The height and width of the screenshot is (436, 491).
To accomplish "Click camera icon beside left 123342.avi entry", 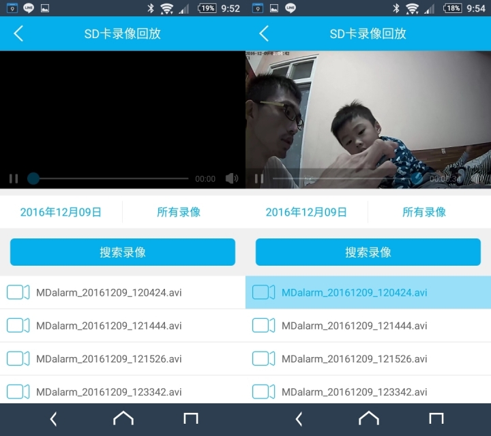I will (x=18, y=392).
